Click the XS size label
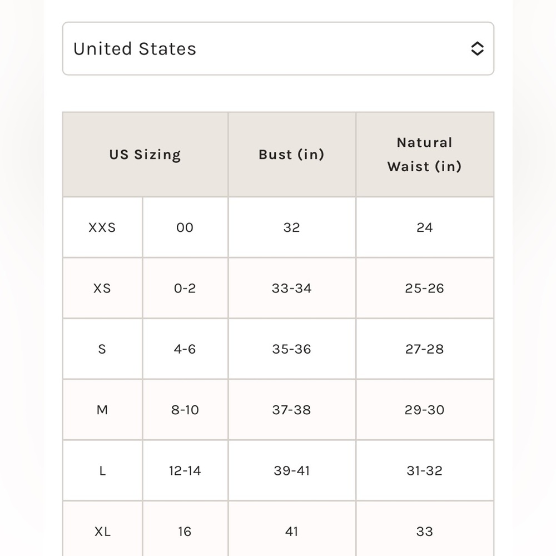The height and width of the screenshot is (556, 556). [x=102, y=288]
